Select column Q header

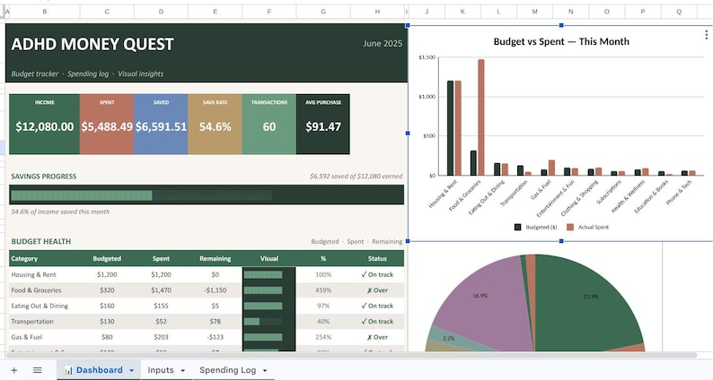679,12
